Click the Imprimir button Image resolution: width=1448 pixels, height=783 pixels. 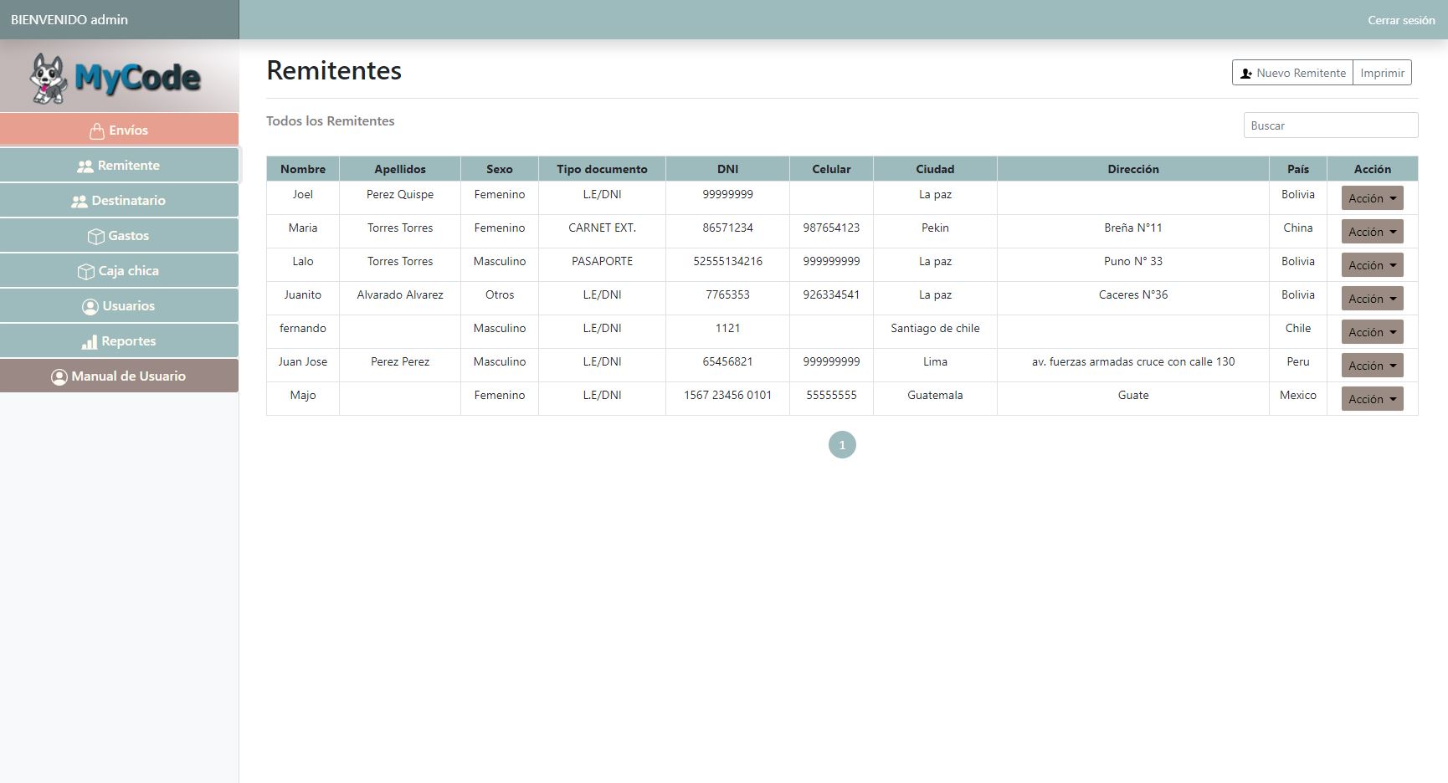[x=1382, y=73]
